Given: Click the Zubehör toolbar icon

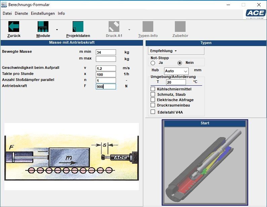Looking at the screenshot, I should pyautogui.click(x=180, y=27).
